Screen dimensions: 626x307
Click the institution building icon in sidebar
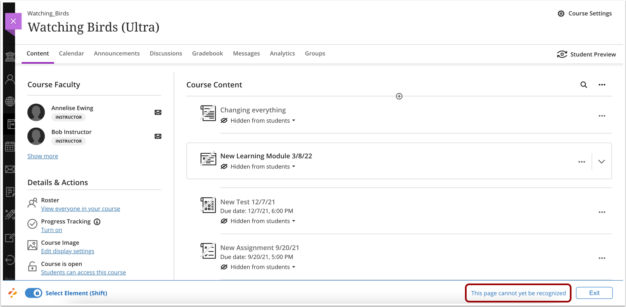(x=10, y=56)
